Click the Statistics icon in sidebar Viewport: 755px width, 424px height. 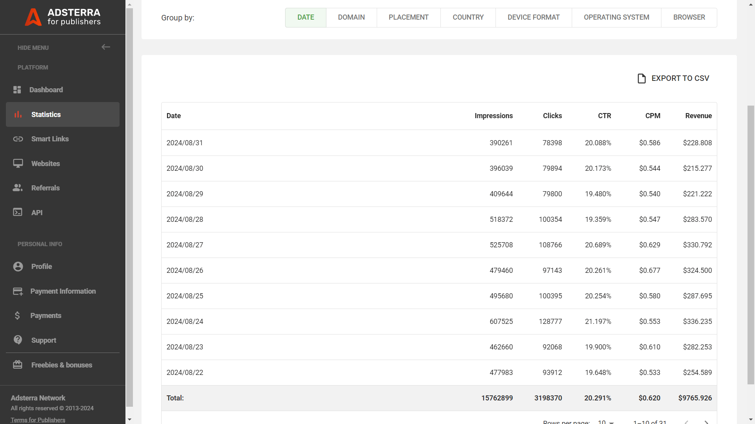pos(18,114)
